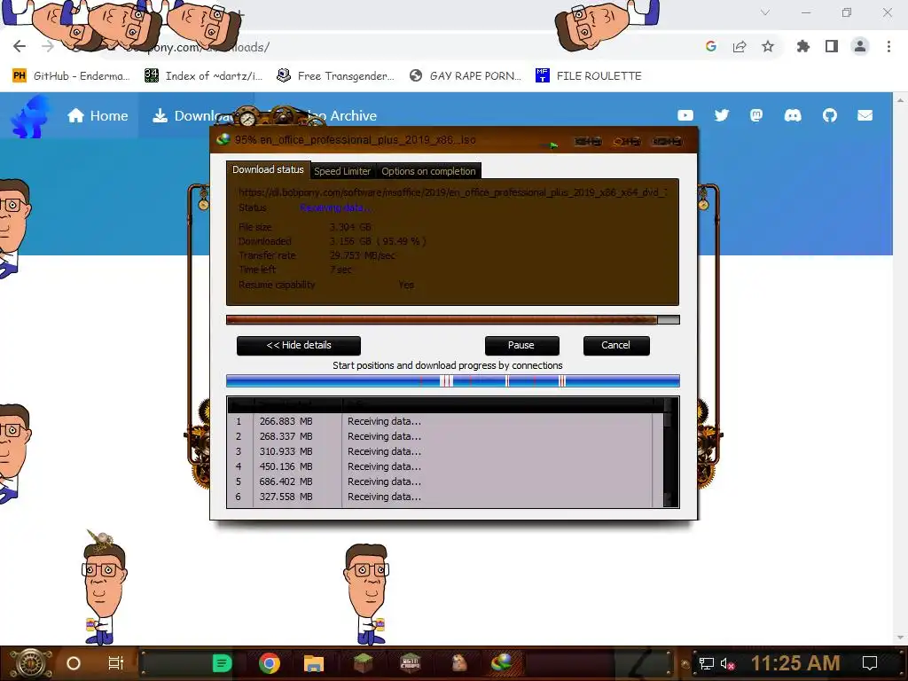Click the page scrollbar up arrow

click(900, 99)
